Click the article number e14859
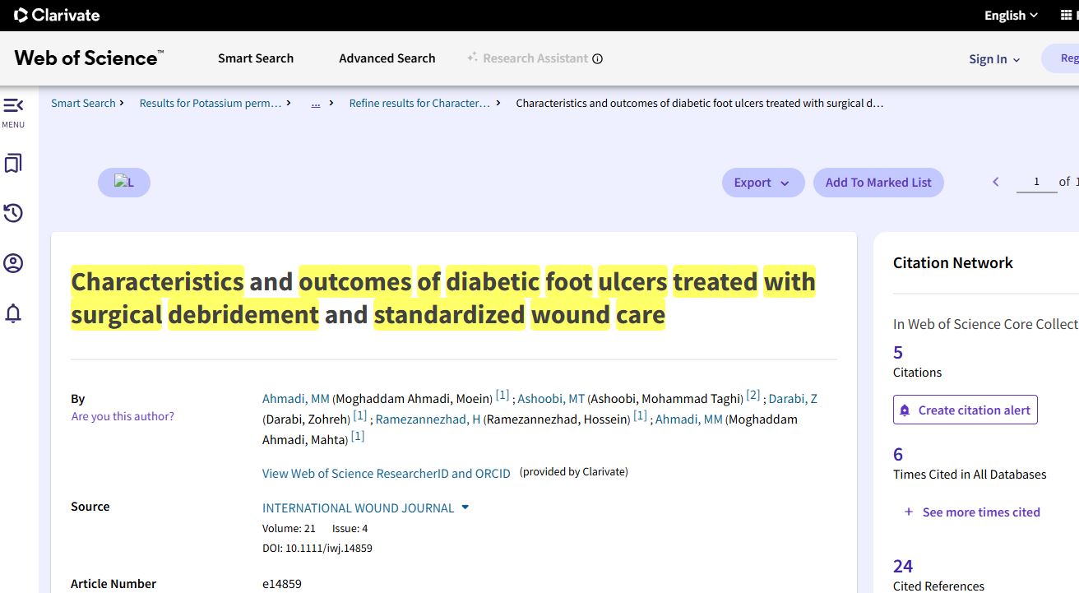 282,584
